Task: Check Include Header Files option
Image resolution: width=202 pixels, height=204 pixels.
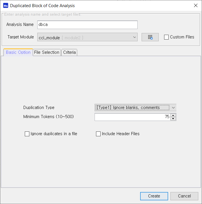Action: 98,134
